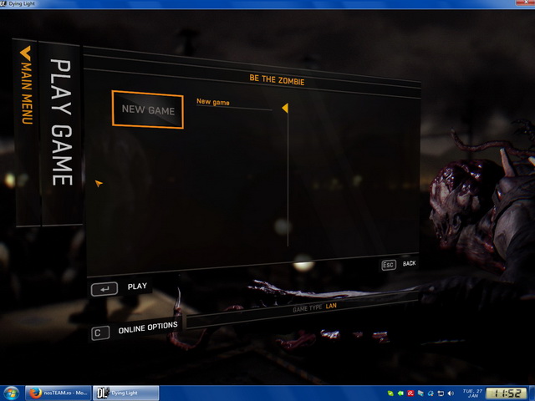Image resolution: width=535 pixels, height=401 pixels.
Task: Click the orange scroll arrow marker
Action: point(285,108)
